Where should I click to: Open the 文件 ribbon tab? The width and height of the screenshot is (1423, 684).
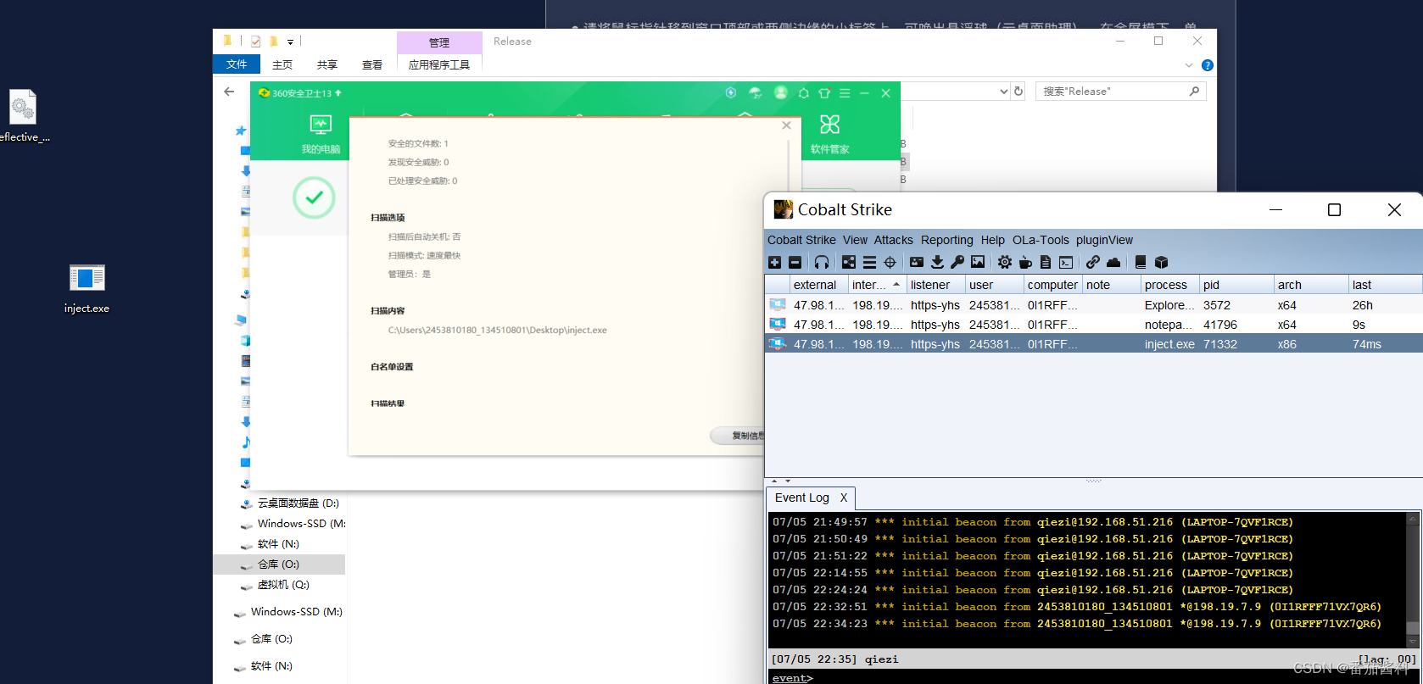tap(237, 64)
